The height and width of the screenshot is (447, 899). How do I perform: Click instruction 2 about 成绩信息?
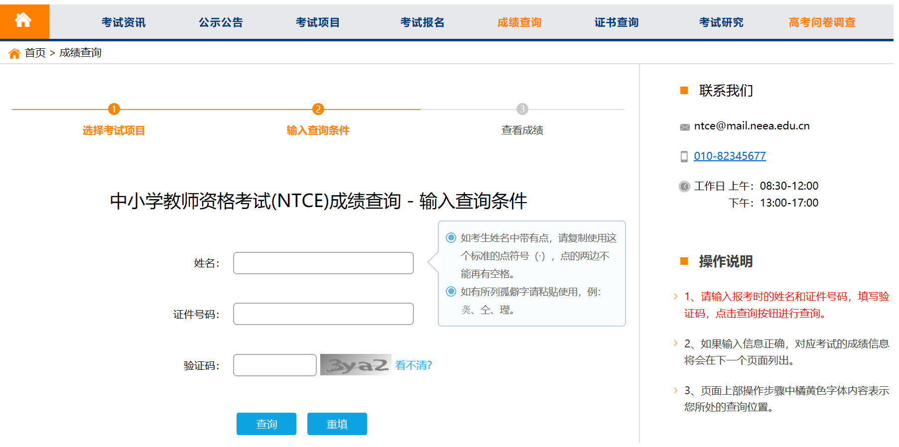click(786, 352)
